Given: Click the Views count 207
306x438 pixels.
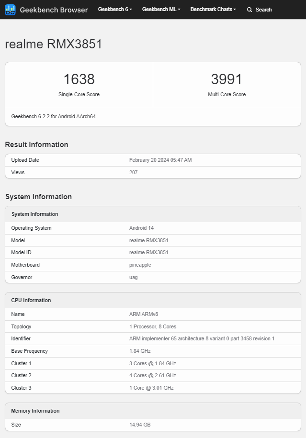Looking at the screenshot, I should (133, 172).
